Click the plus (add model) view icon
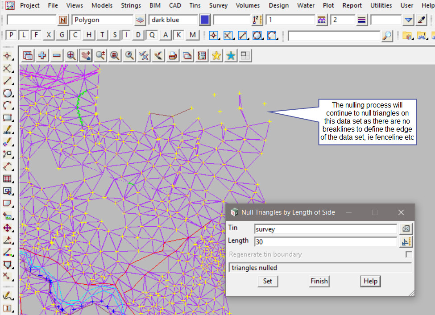Image resolution: width=435 pixels, height=315 pixels. [42, 55]
